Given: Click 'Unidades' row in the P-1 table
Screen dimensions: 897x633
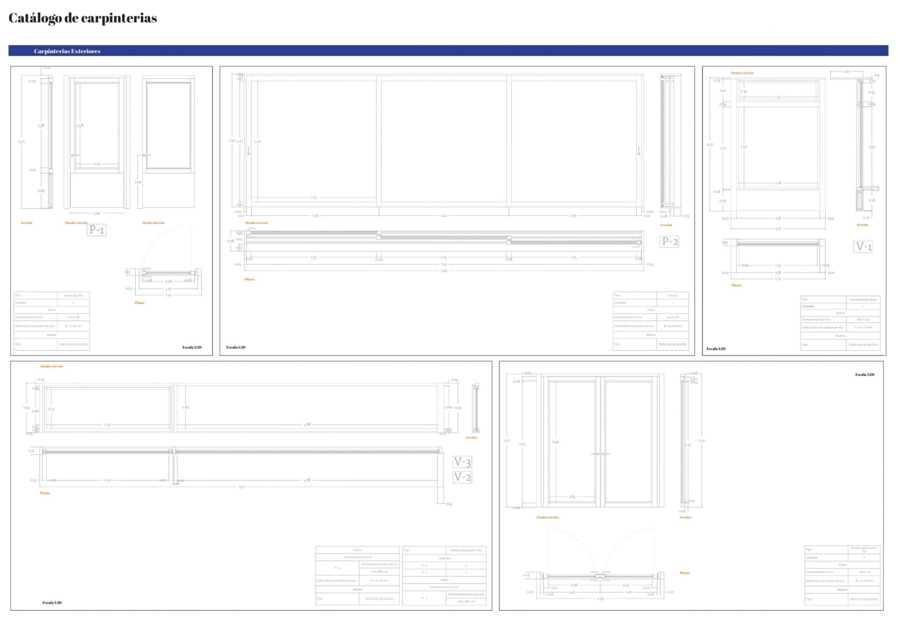Looking at the screenshot, I should click(52, 303).
